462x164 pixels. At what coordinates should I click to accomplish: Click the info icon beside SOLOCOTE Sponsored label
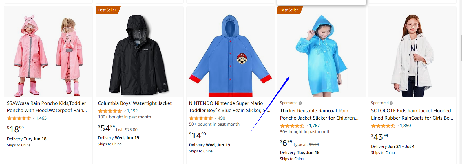point(391,103)
